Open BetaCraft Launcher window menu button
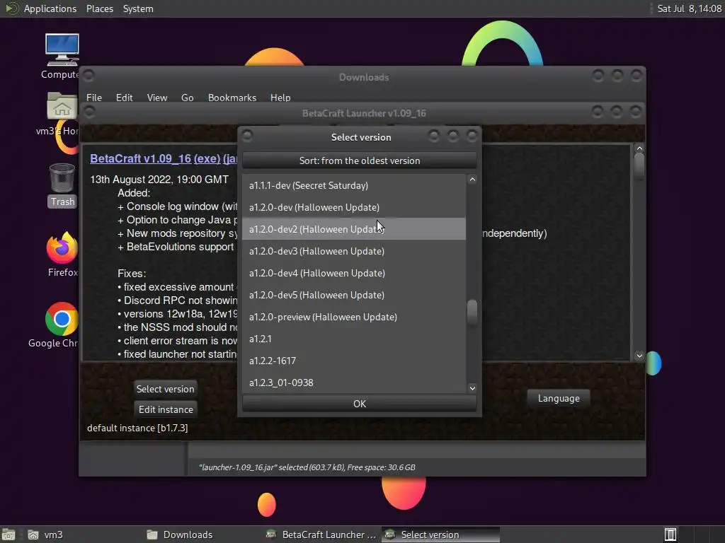725x543 pixels. [90, 112]
